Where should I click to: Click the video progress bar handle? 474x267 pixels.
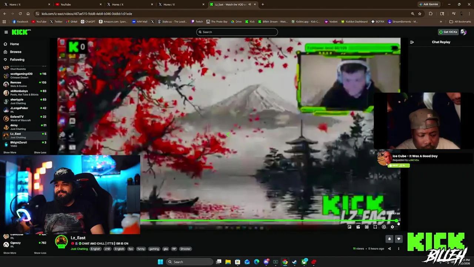pos(397,221)
